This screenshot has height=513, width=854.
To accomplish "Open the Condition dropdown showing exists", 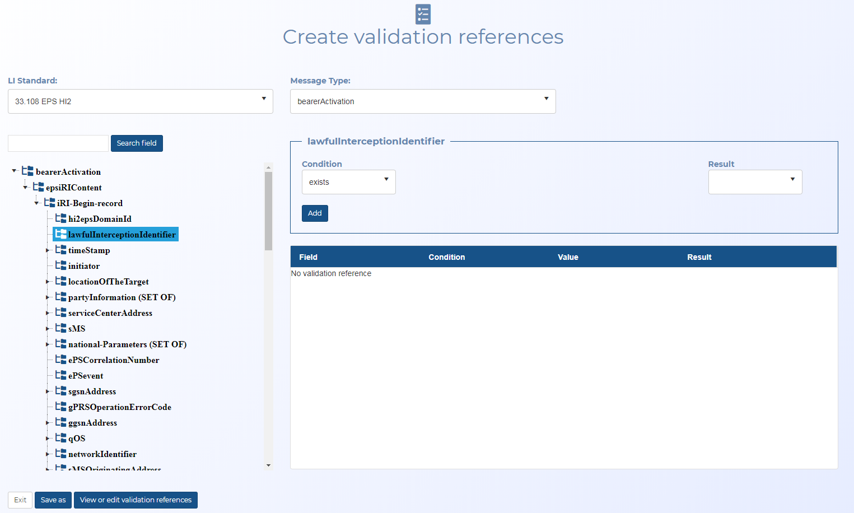I will [348, 182].
